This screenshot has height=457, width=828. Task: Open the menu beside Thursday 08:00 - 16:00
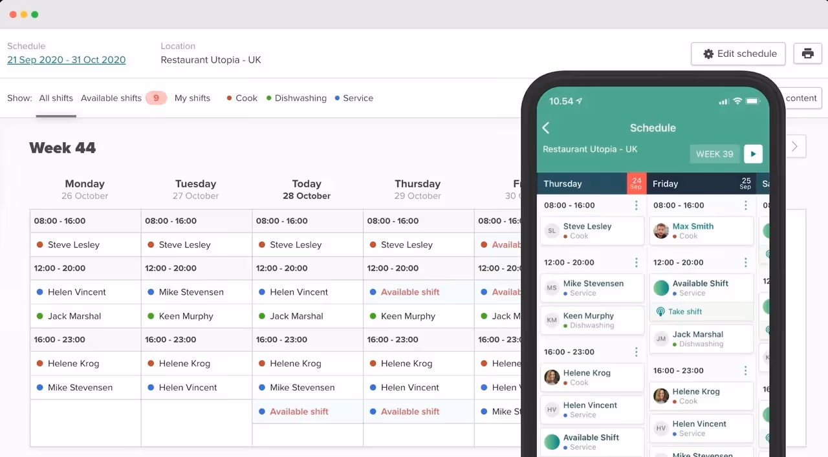click(636, 206)
